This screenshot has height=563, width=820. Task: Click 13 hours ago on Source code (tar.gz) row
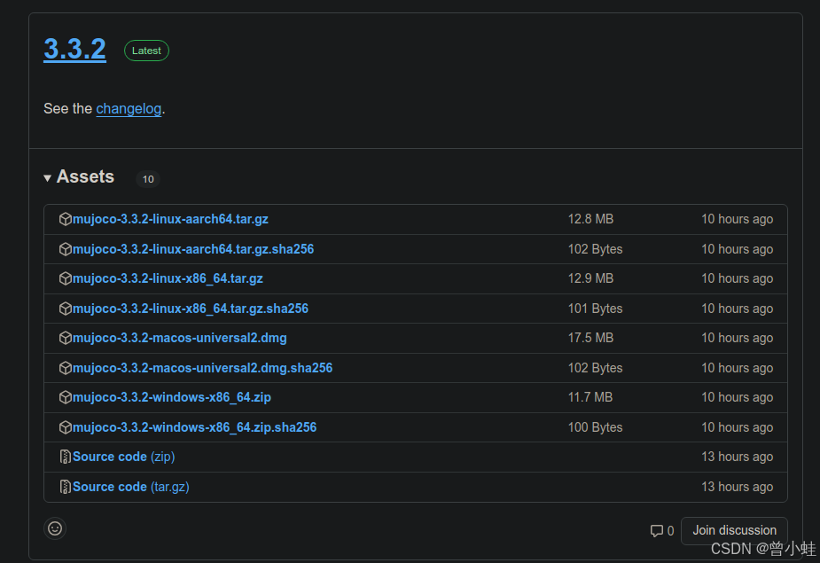tap(737, 487)
